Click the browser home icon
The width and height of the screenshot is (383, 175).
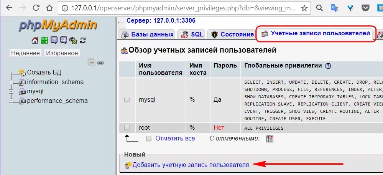[49, 8]
